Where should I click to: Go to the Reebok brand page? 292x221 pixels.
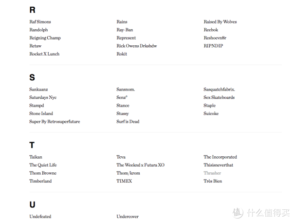(x=211, y=30)
